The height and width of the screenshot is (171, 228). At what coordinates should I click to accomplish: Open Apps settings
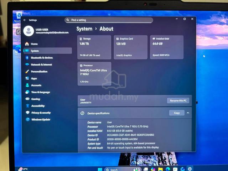[47, 78]
